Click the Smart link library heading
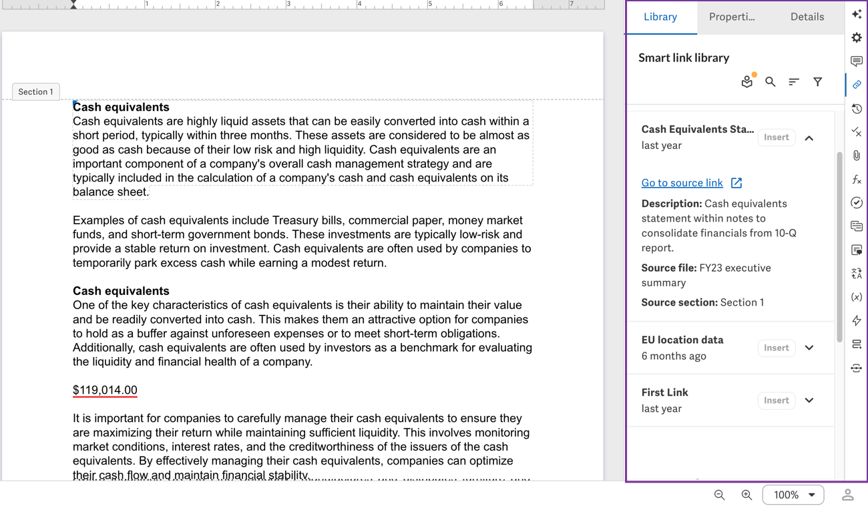 [684, 57]
